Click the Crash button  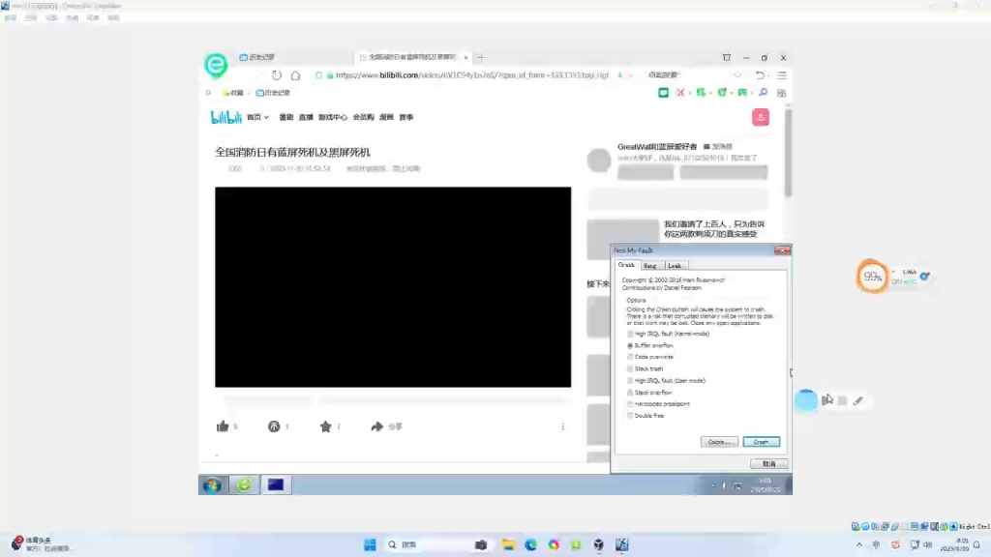(761, 442)
